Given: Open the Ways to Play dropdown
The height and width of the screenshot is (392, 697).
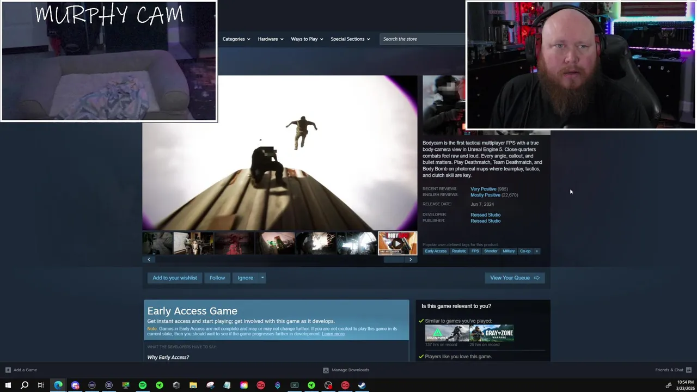Looking at the screenshot, I should click(307, 39).
